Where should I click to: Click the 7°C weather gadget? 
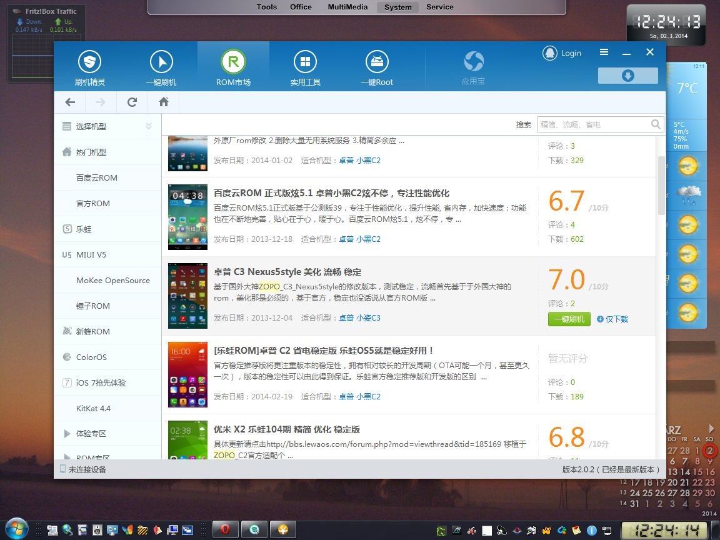click(x=687, y=87)
